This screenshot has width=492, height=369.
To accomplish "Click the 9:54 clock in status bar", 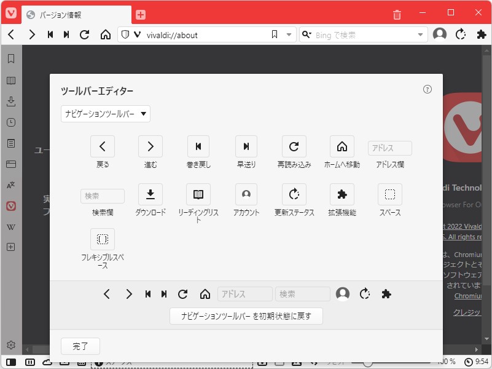I will [x=476, y=362].
